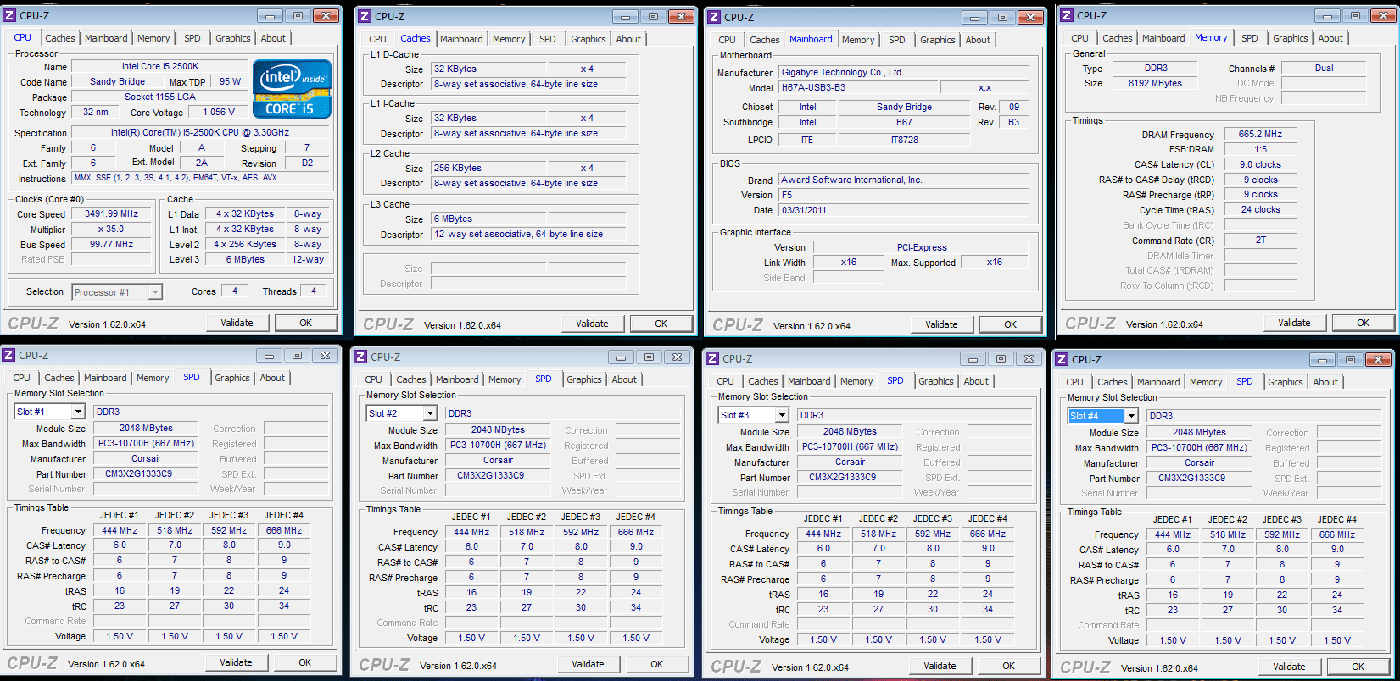Image resolution: width=1400 pixels, height=681 pixels.
Task: Click the LPCIO chip value 'IT8728'
Action: tap(905, 140)
